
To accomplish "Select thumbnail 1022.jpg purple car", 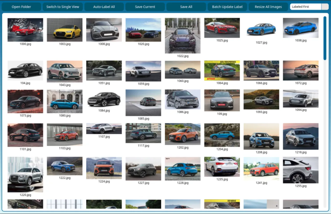I will coord(183,35).
